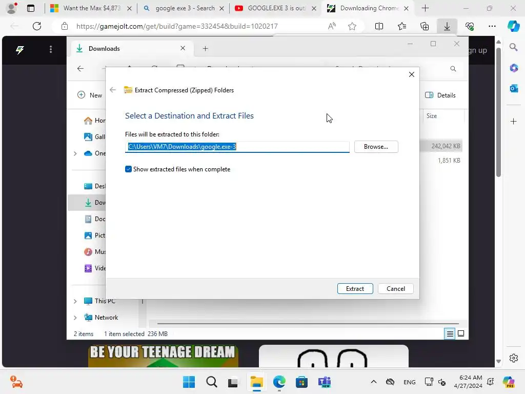The height and width of the screenshot is (394, 525).
Task: Show hidden system tray icons
Action: (374, 382)
